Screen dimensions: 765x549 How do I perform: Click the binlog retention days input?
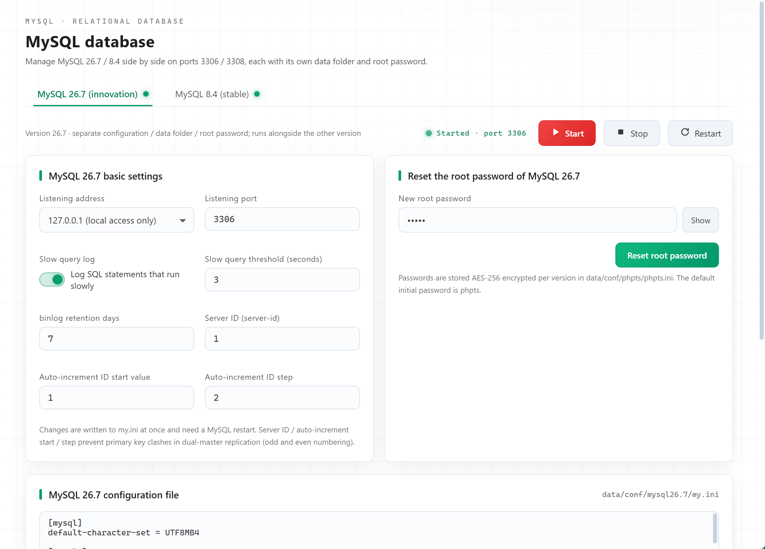[x=117, y=338]
